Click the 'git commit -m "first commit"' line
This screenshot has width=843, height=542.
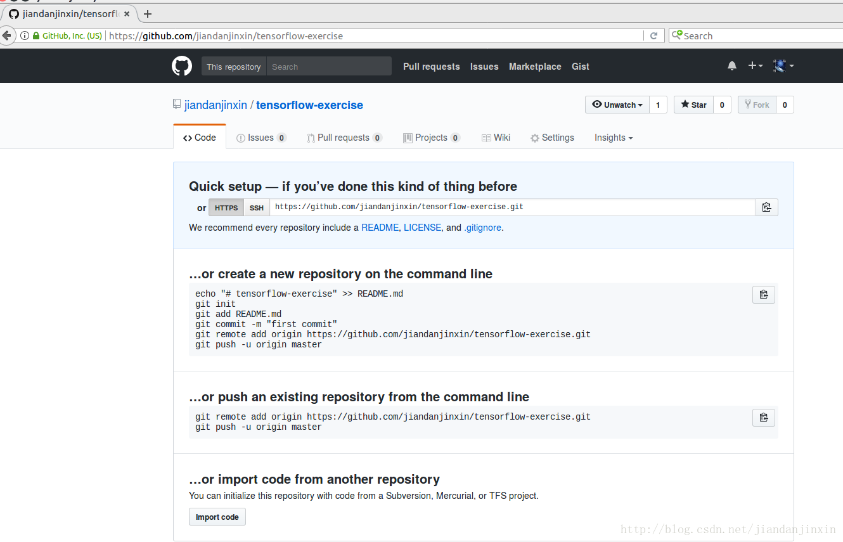point(266,324)
